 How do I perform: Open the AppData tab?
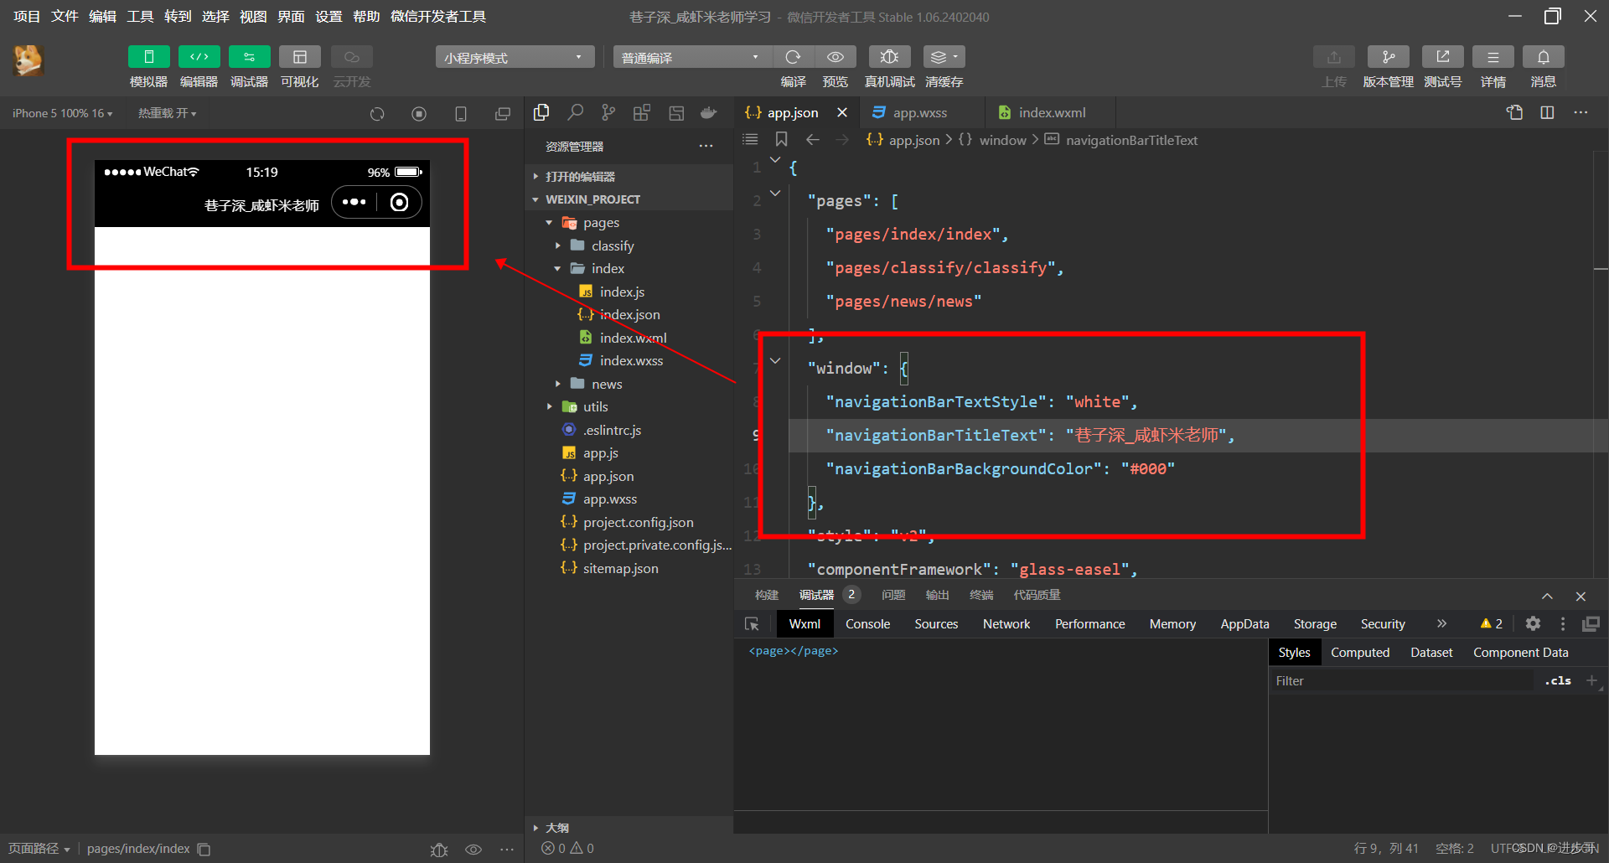point(1244,623)
